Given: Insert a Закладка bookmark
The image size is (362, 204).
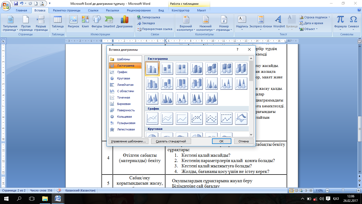Looking at the screenshot, I should click(x=146, y=23).
